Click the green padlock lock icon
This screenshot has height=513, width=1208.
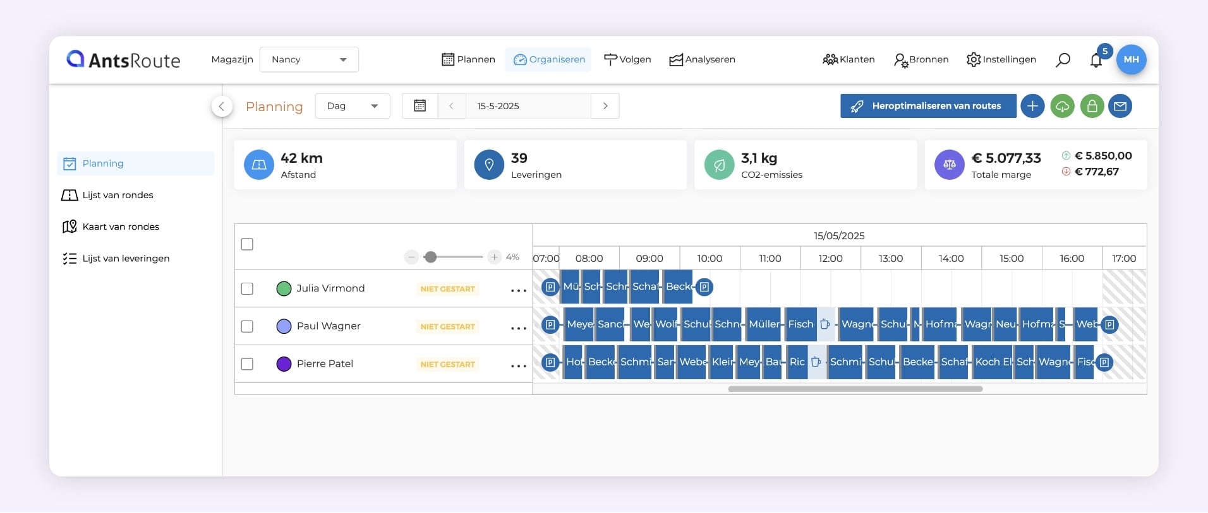(1092, 106)
